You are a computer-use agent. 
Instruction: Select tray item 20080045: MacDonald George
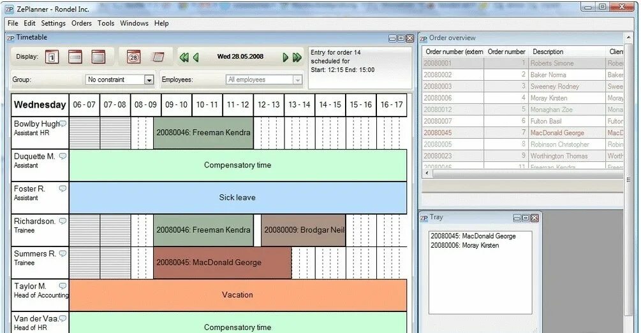tap(473, 236)
